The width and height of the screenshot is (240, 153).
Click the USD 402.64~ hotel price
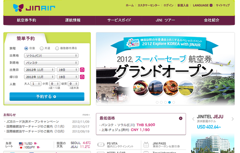tap(209, 127)
